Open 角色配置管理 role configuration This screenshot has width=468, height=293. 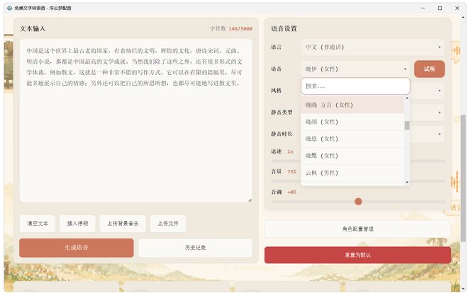pos(357,229)
